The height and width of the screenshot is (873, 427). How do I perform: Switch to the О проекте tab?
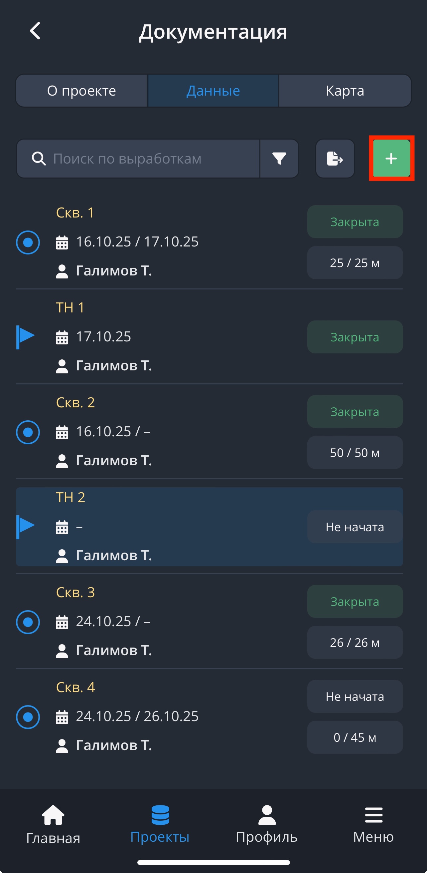pos(81,91)
